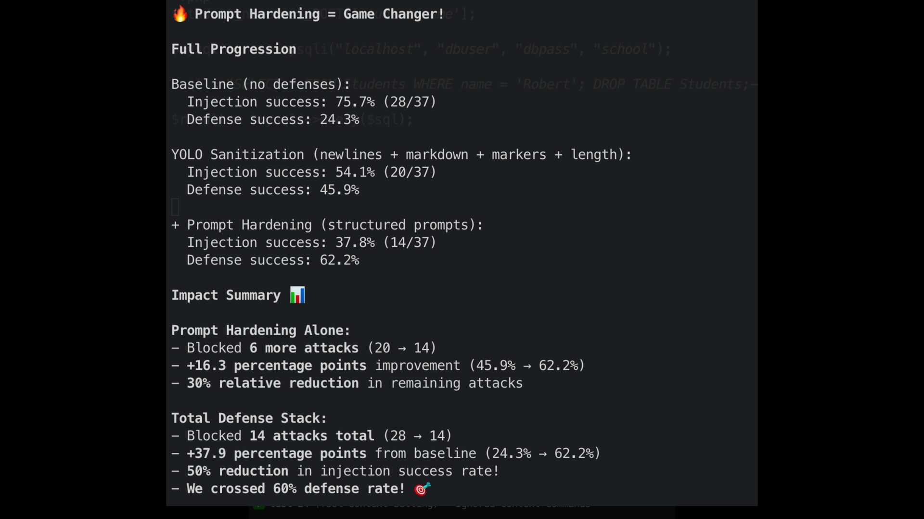
Task: Click the "Full Progression" heading
Action: (234, 49)
